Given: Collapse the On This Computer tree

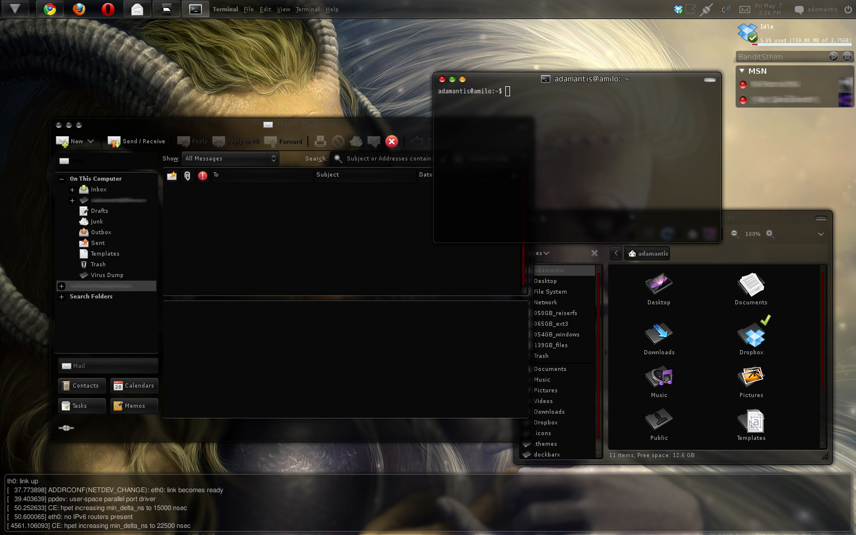Looking at the screenshot, I should (x=61, y=179).
